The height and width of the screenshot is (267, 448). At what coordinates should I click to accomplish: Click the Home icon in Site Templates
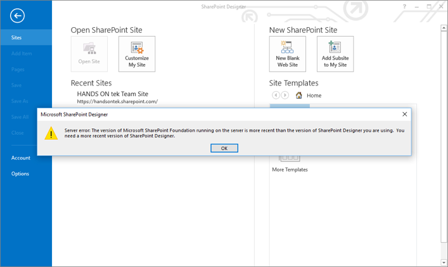click(299, 96)
